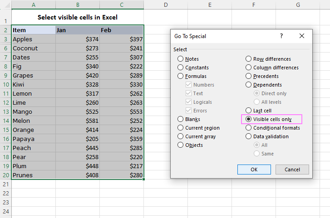Click the select-all corner of the sheet
This screenshot has height=218, width=330.
point(5,4)
